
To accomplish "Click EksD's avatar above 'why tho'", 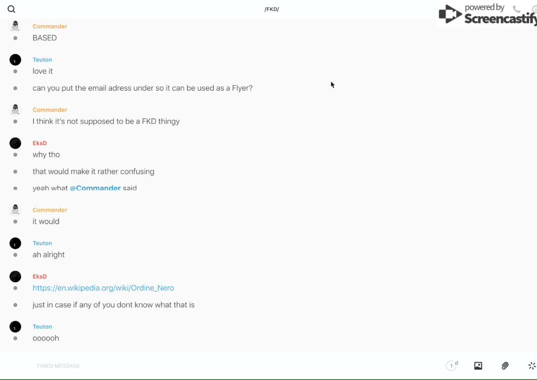I will coord(15,143).
